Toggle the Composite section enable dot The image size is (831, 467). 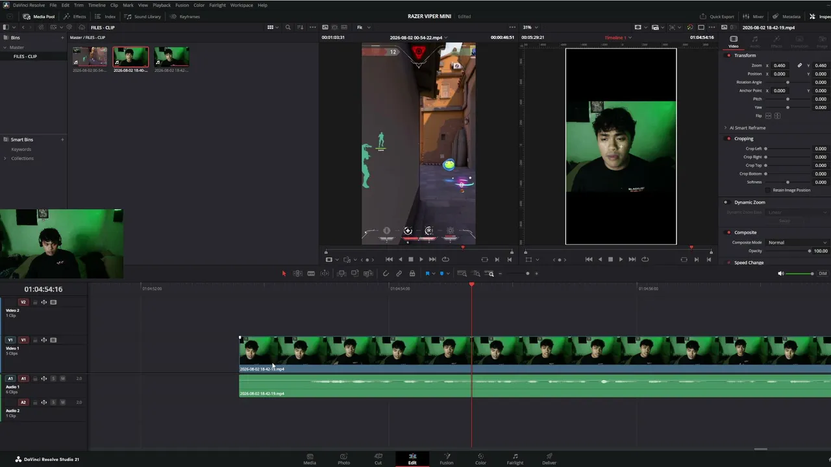click(x=728, y=232)
